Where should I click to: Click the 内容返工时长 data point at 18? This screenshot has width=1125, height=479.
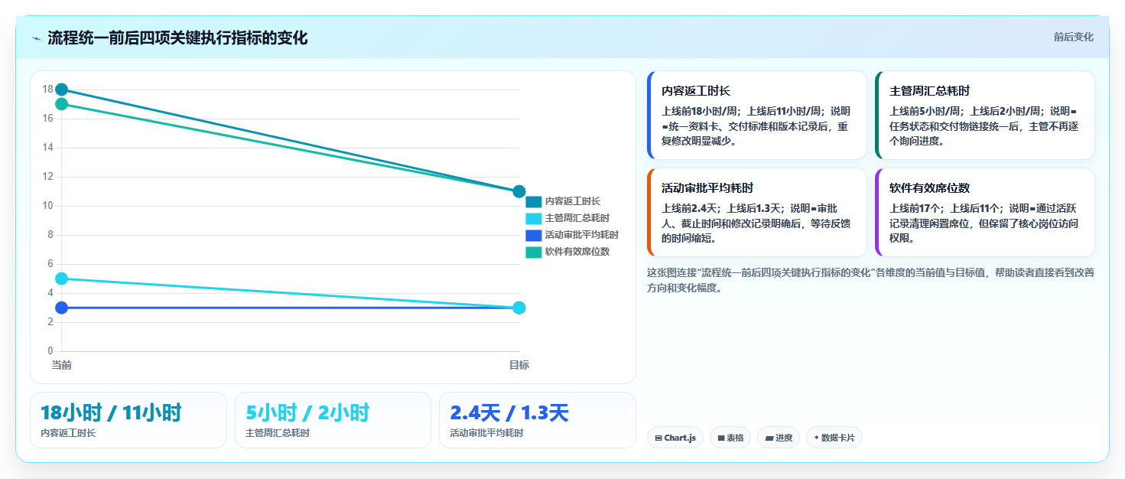(x=62, y=90)
